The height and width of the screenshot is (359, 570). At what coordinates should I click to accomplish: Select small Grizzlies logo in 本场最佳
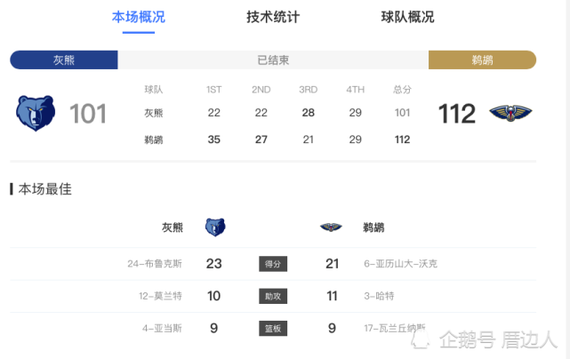coord(215,227)
